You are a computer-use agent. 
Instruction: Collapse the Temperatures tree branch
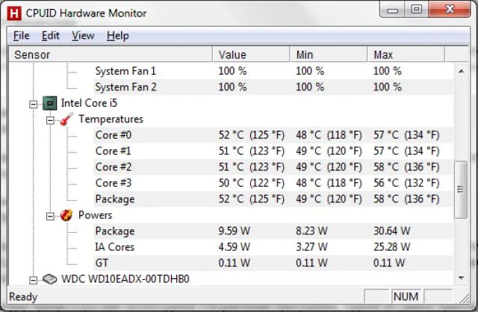50,120
